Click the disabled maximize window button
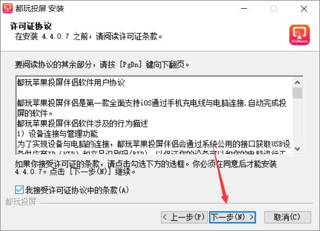Image resolution: width=320 pixels, height=231 pixels. tap(274, 9)
